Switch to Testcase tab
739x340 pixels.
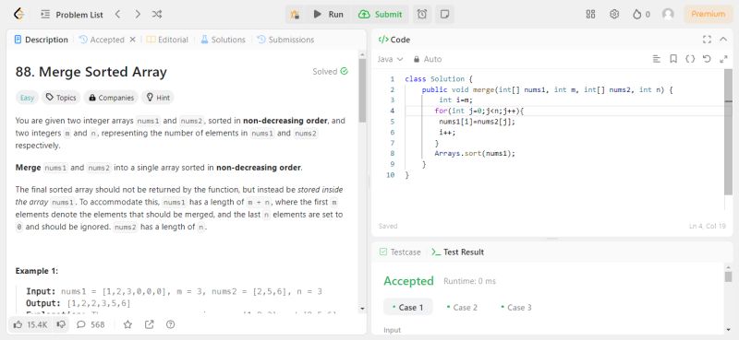click(400, 252)
